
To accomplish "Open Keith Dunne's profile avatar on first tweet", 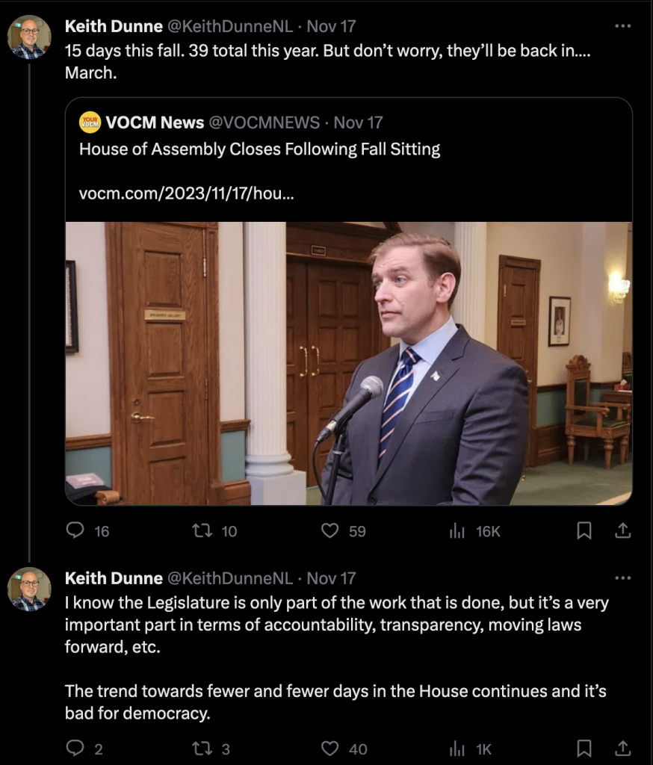I will coord(29,37).
